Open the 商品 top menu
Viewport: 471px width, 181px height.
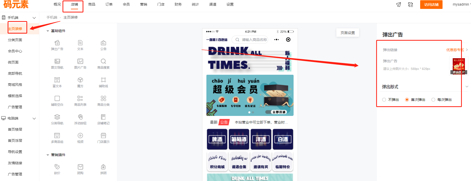[92, 4]
